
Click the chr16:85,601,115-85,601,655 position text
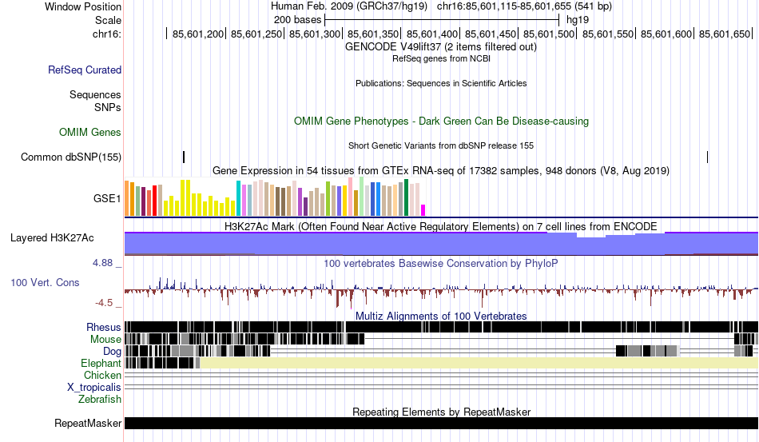tap(524, 6)
